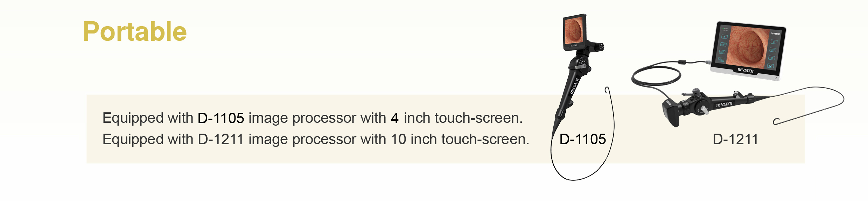The image size is (868, 201).
Task: Click the D-1211 label under the tablet scope
Action: tap(735, 139)
